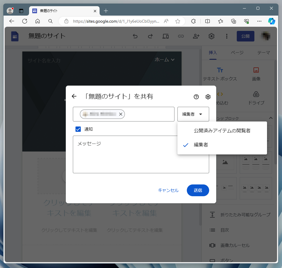Select the four-image layout block
This screenshot has width=282, height=268.
pyautogui.click(x=256, y=188)
